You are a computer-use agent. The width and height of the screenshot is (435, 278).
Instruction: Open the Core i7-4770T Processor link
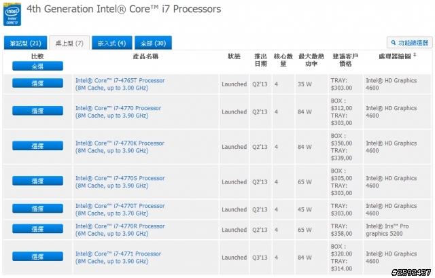(120, 209)
